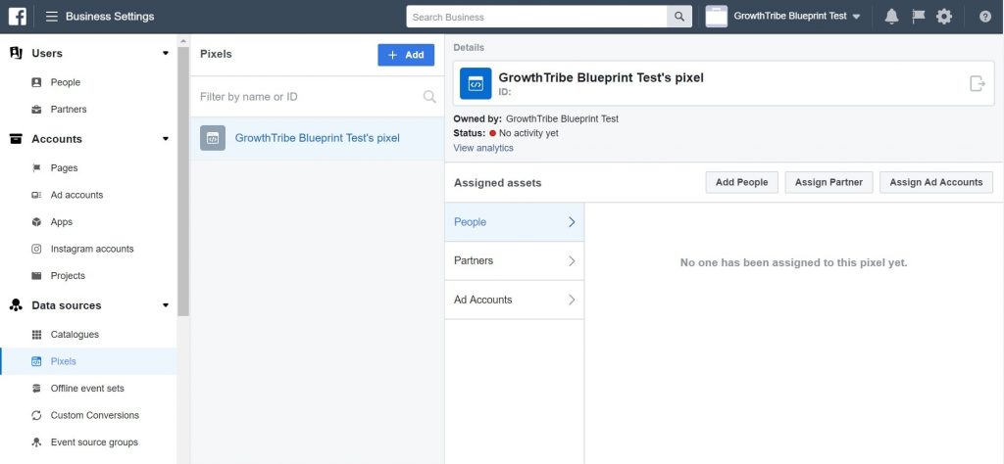This screenshot has width=1004, height=464.
Task: Select the People tab in Assigned assets
Action: [x=514, y=222]
